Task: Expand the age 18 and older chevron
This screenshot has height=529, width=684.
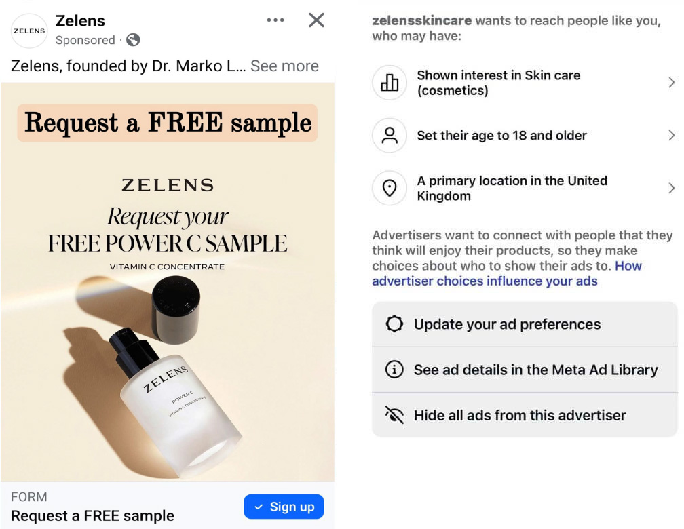Action: coord(671,135)
